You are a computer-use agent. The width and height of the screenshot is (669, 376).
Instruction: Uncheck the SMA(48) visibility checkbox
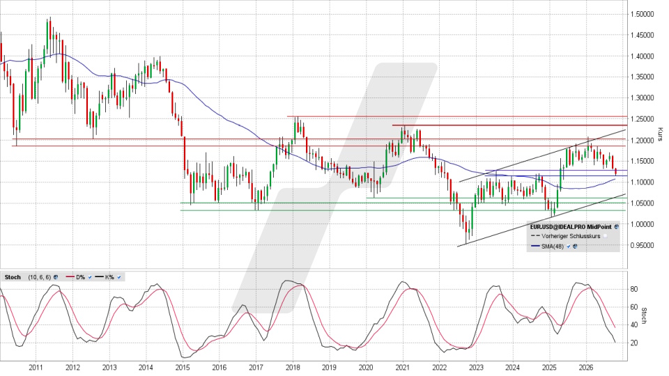pyautogui.click(x=569, y=246)
